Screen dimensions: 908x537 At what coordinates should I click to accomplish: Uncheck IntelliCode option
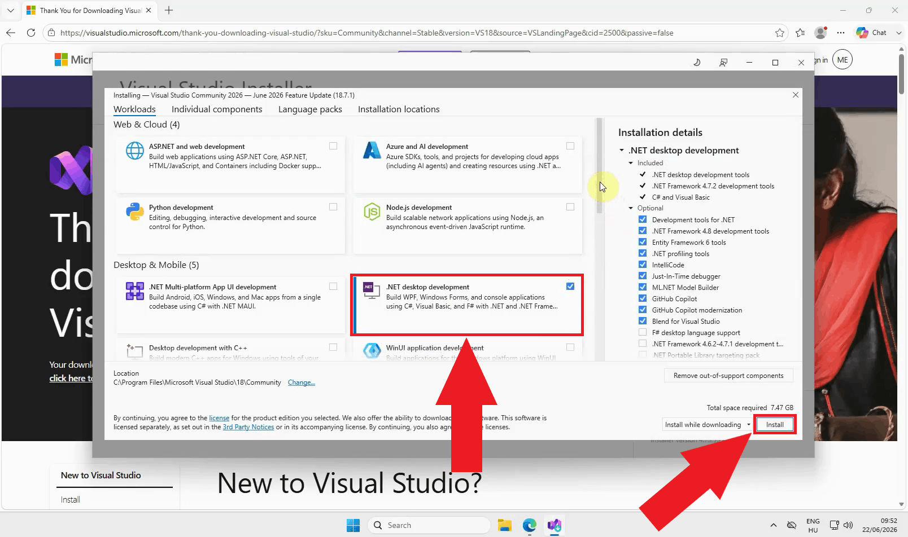tap(643, 265)
